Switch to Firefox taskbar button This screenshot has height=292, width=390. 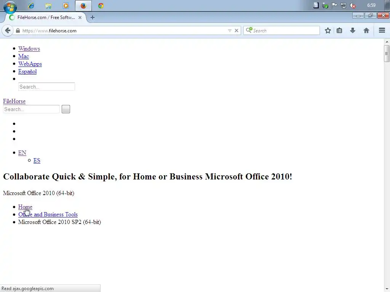(83, 6)
